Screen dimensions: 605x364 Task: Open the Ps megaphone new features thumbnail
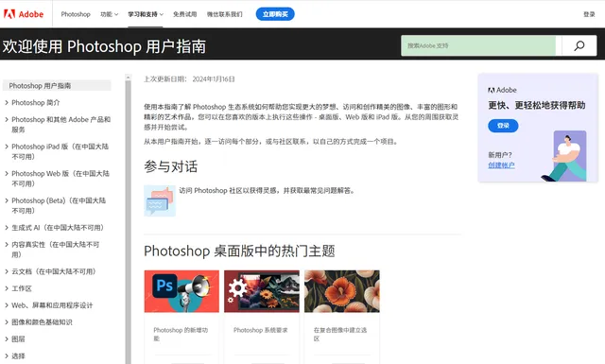(x=181, y=291)
